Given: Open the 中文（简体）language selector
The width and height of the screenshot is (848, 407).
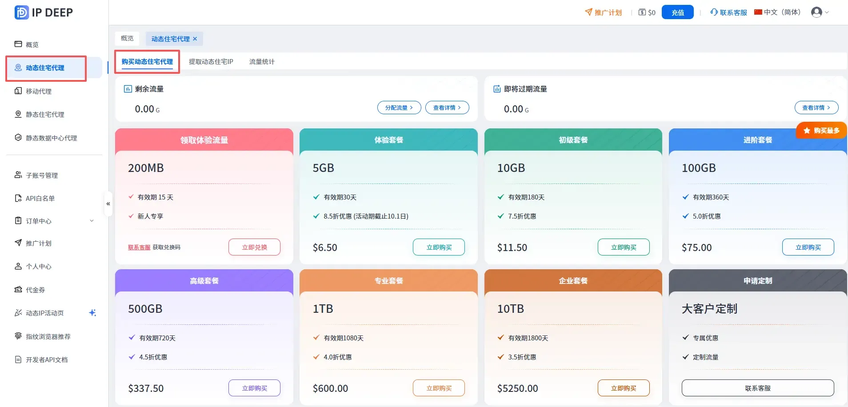Looking at the screenshot, I should click(x=777, y=12).
